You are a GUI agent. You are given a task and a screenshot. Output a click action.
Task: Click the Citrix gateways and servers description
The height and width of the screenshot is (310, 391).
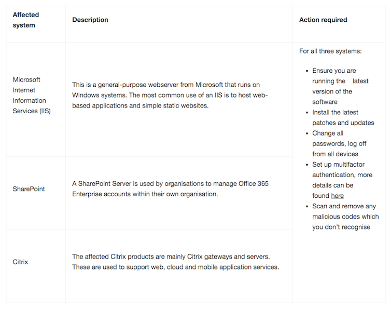[175, 262]
